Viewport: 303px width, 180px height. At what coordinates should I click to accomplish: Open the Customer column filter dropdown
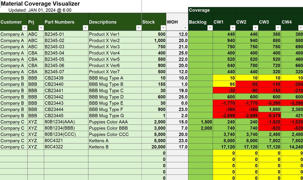[24, 28]
